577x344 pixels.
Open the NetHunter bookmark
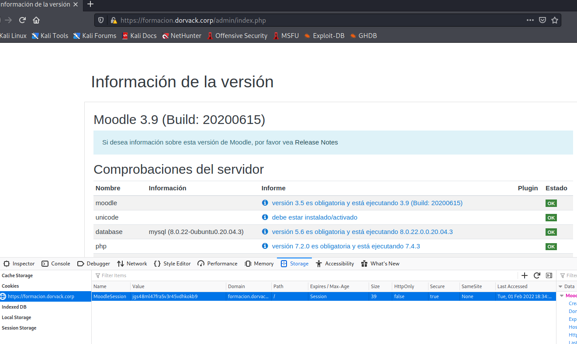(x=182, y=36)
